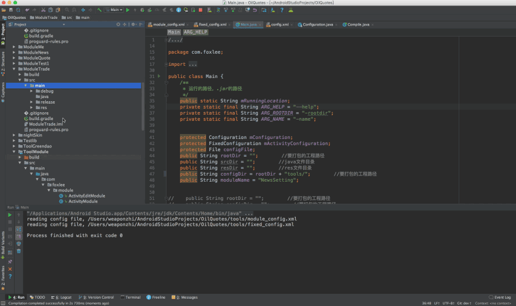Toggle scroll to end in Run console
This screenshot has width=516, height=306.
pos(19,236)
